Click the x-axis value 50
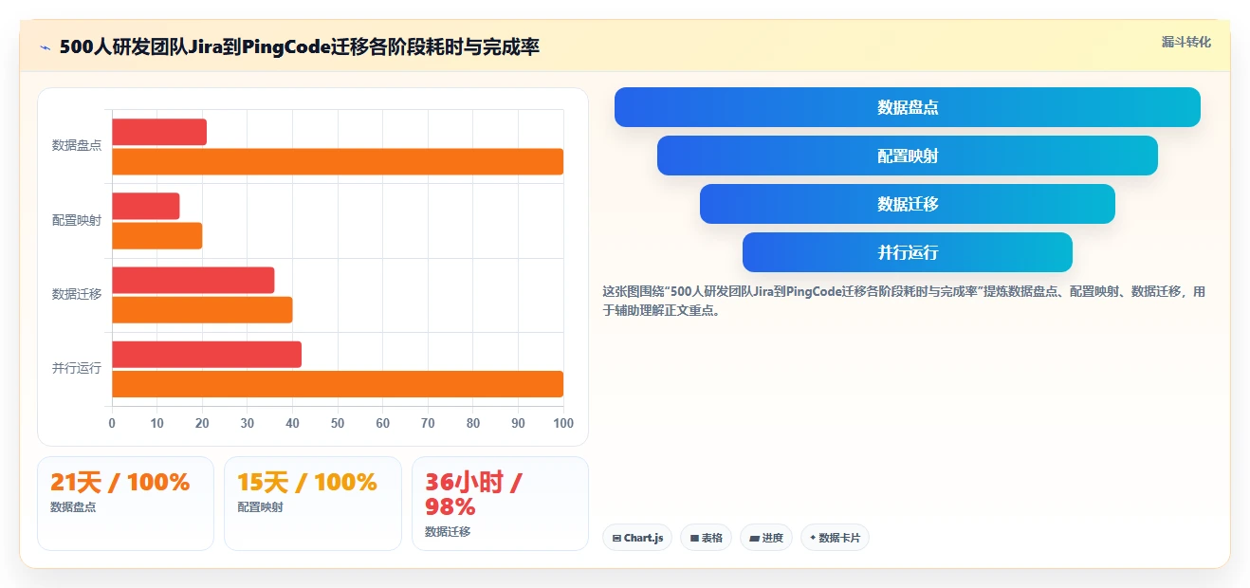Screen dimensions: 1250x588 click(x=338, y=423)
